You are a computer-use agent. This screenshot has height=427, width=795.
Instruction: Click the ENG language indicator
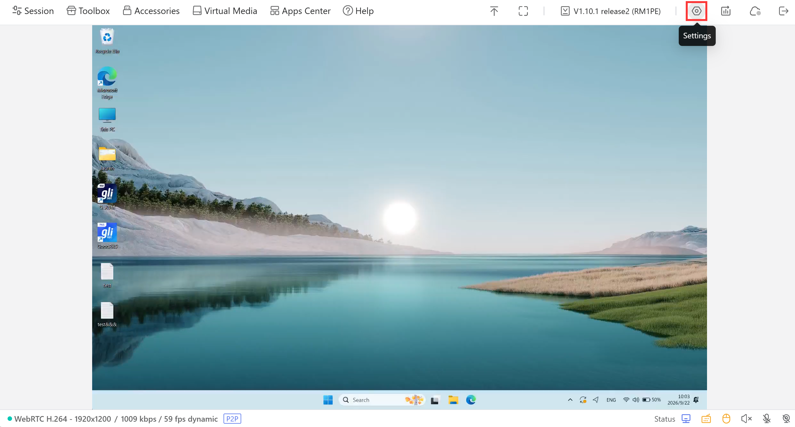tap(611, 400)
